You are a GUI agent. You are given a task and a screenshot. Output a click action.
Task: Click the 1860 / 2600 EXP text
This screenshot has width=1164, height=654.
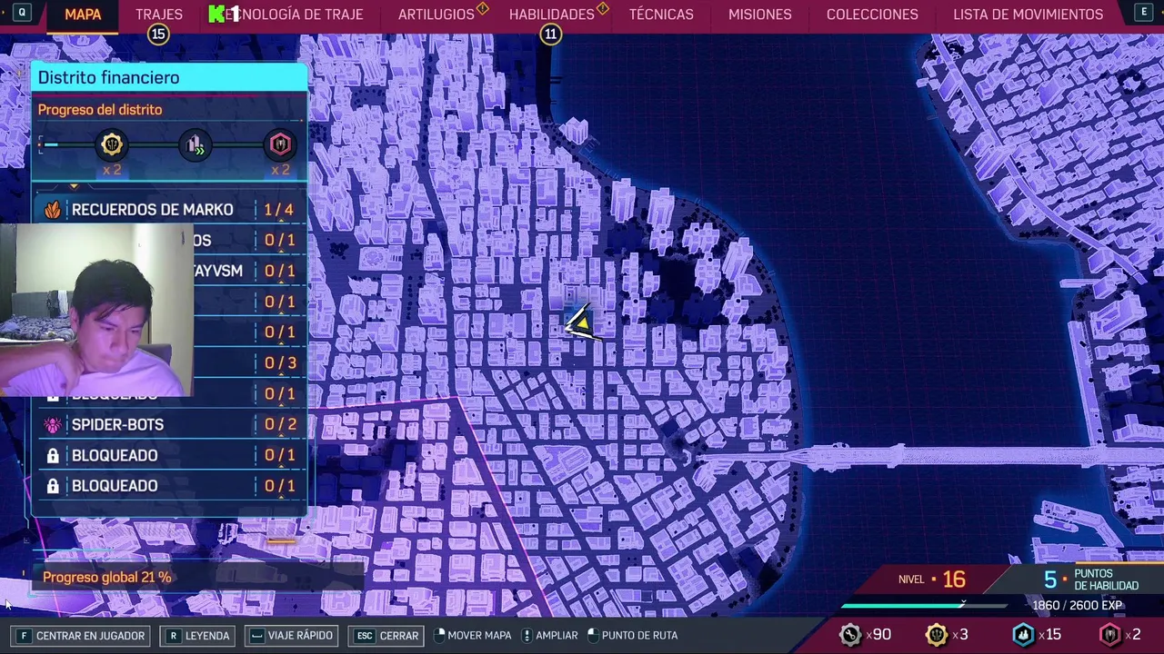click(1077, 606)
